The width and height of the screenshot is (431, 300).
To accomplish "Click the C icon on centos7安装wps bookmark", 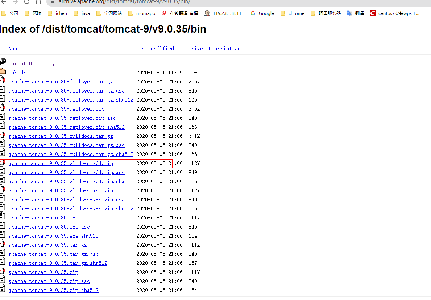I will (x=373, y=13).
